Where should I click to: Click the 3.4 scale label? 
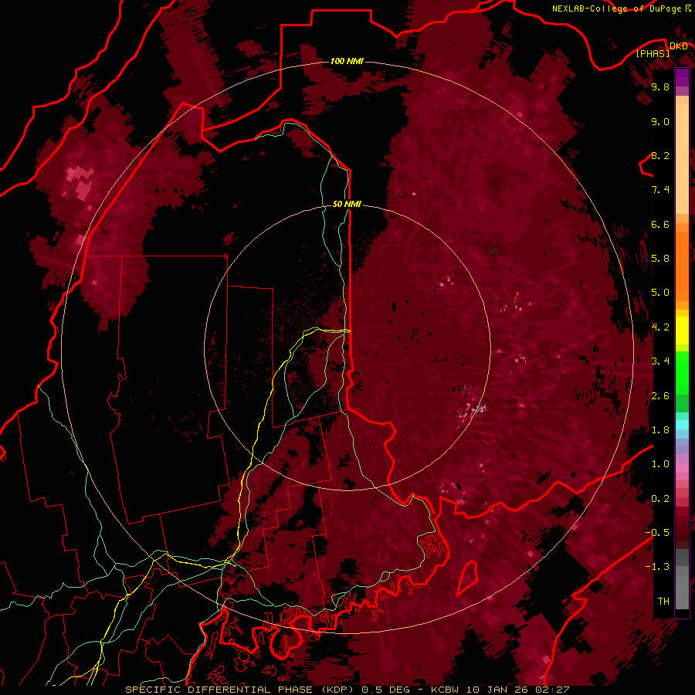pyautogui.click(x=660, y=361)
